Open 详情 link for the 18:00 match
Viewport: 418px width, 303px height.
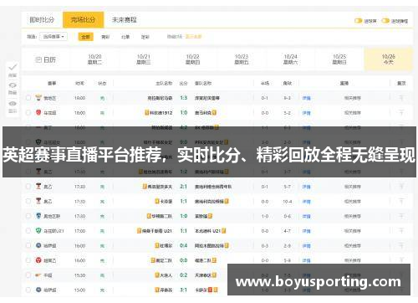point(307,113)
